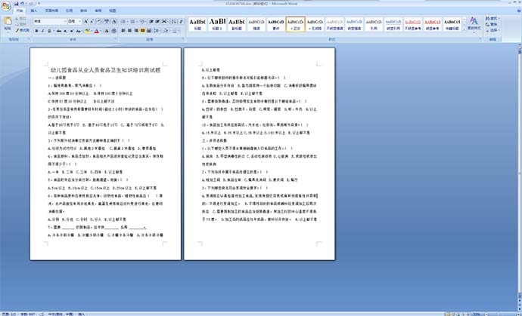Screen dimensions: 522x316
Task: Apply Bold formatting
Action: click(x=35, y=31)
